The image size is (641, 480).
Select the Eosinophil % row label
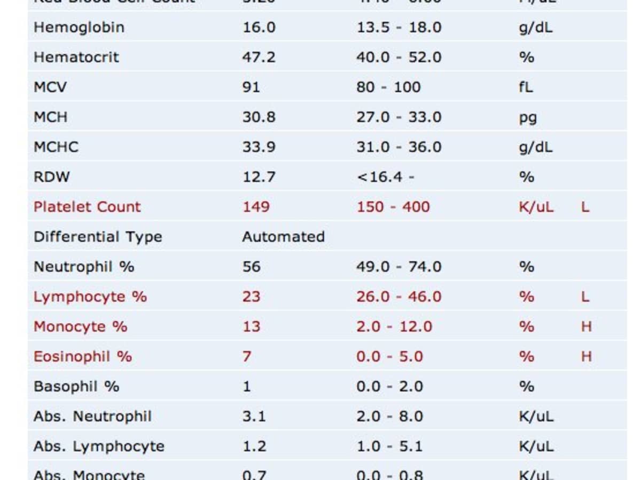[x=82, y=356]
